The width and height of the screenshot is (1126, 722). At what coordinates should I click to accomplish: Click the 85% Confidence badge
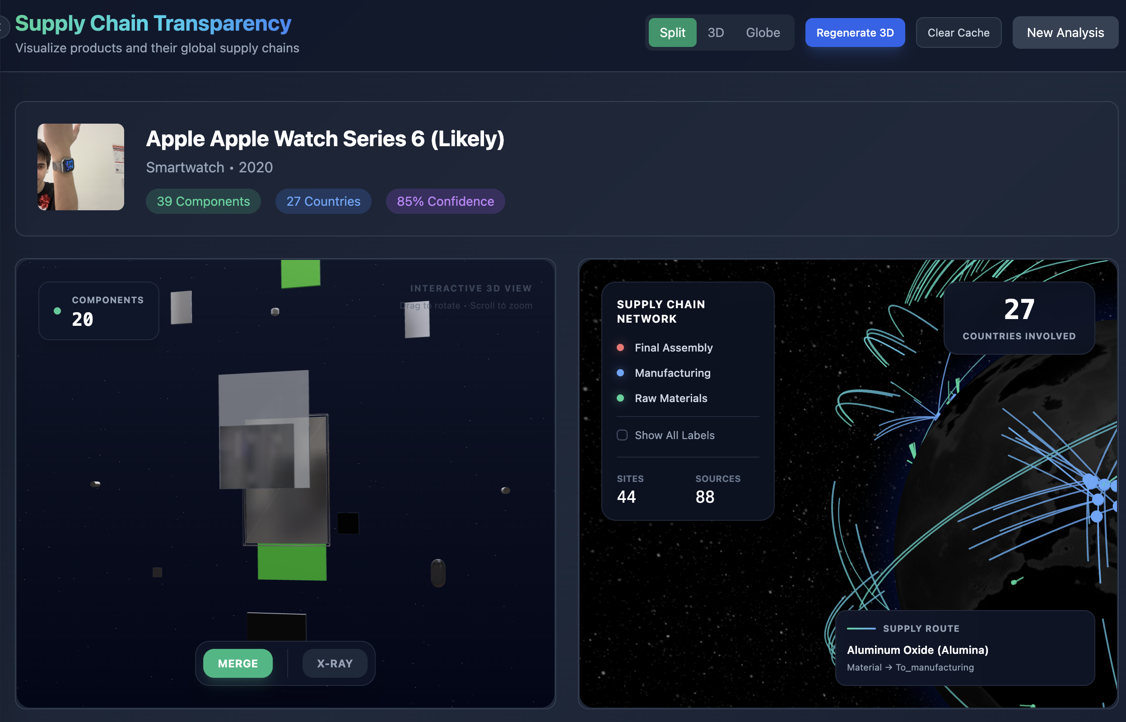pos(445,201)
